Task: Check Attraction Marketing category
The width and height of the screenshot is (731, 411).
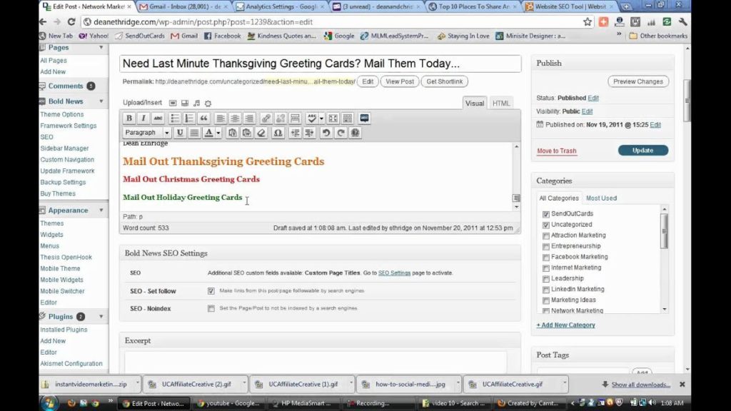Action: (x=546, y=235)
